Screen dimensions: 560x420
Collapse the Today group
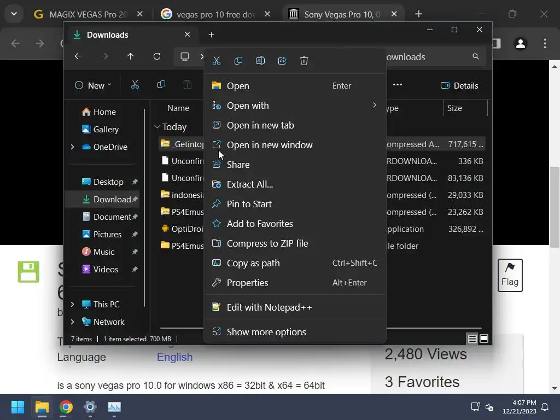(157, 127)
